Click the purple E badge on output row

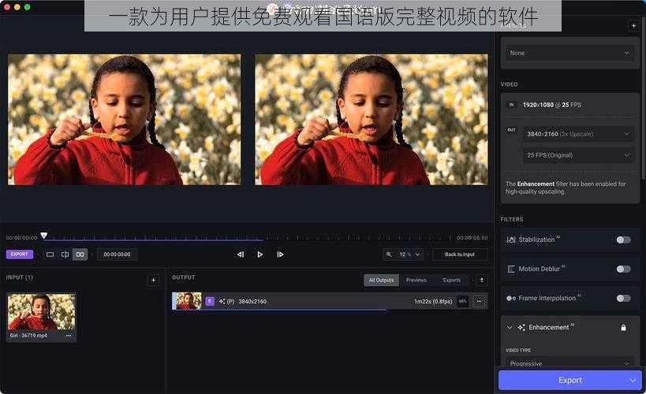tap(210, 301)
